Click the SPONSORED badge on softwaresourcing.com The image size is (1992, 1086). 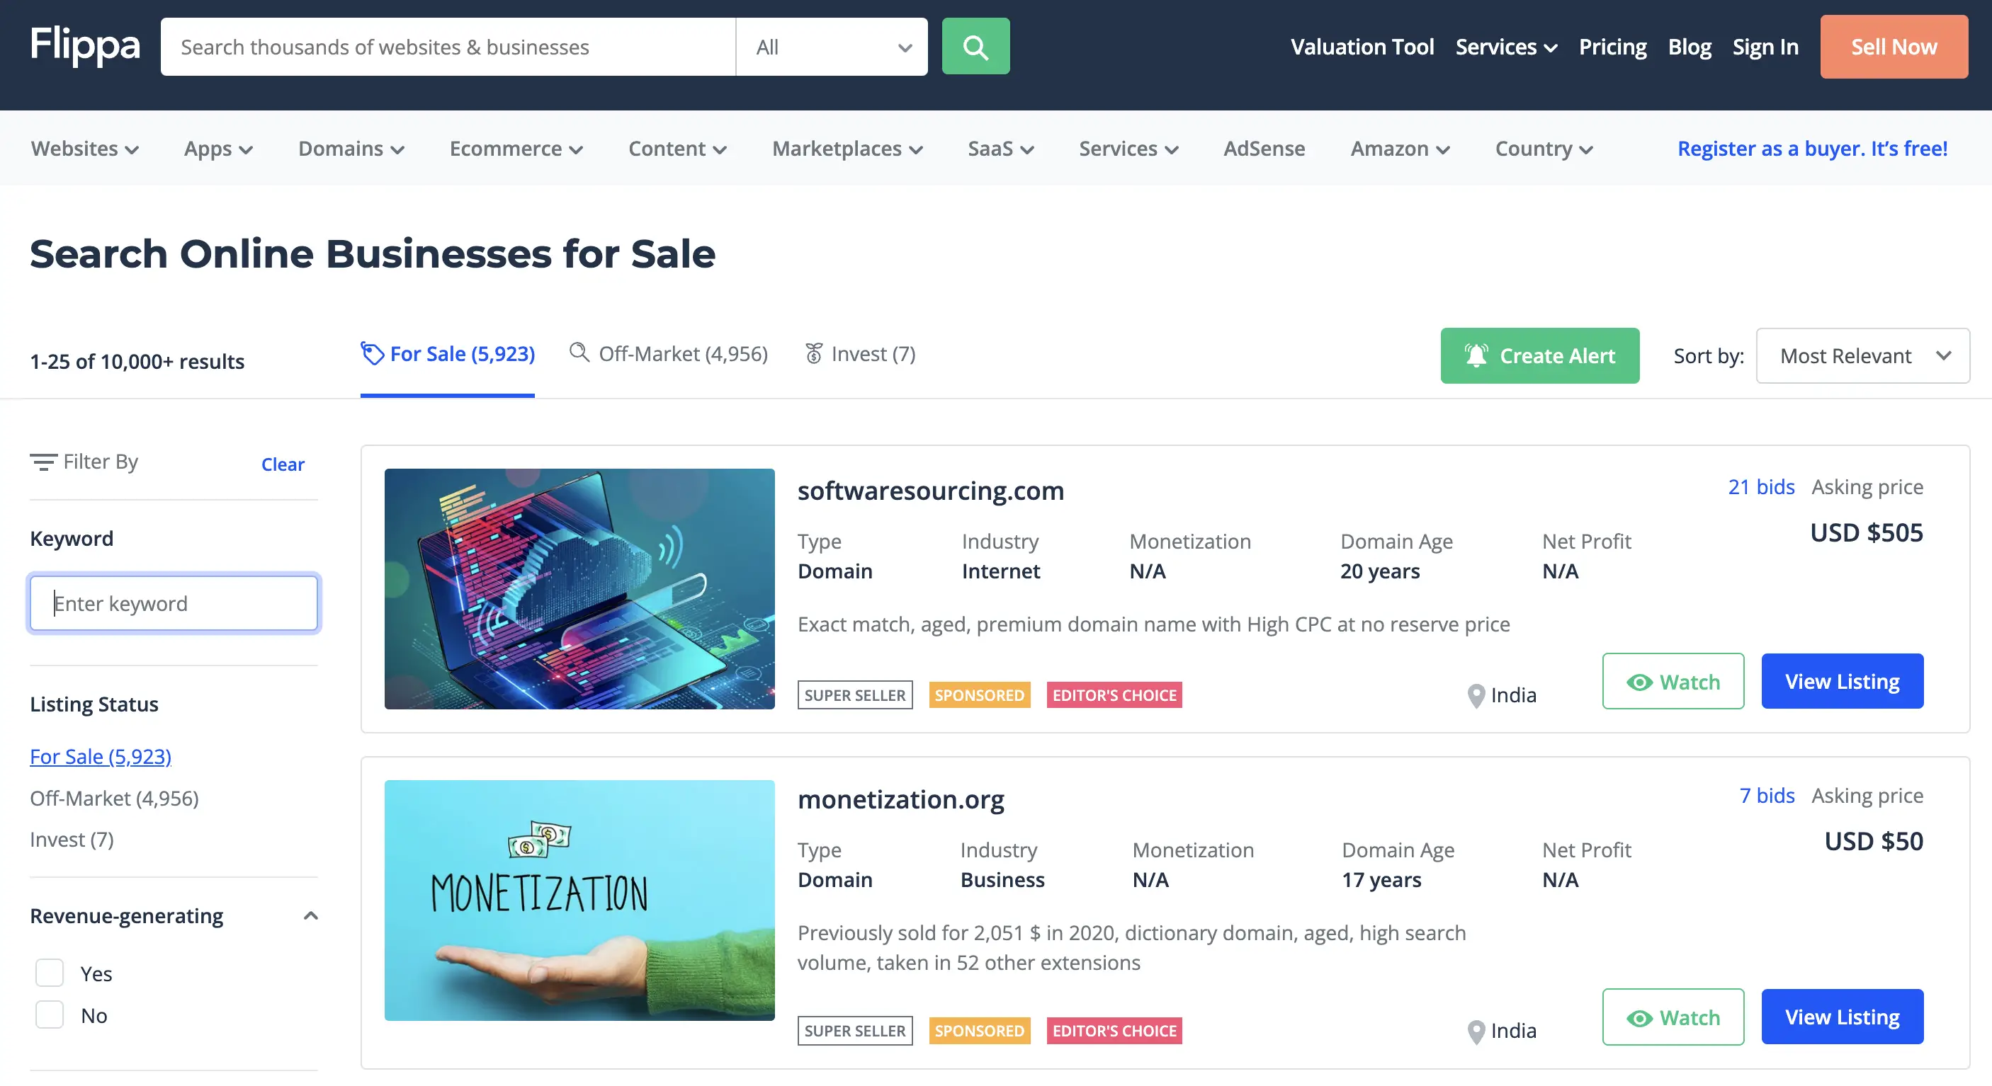[x=979, y=695]
